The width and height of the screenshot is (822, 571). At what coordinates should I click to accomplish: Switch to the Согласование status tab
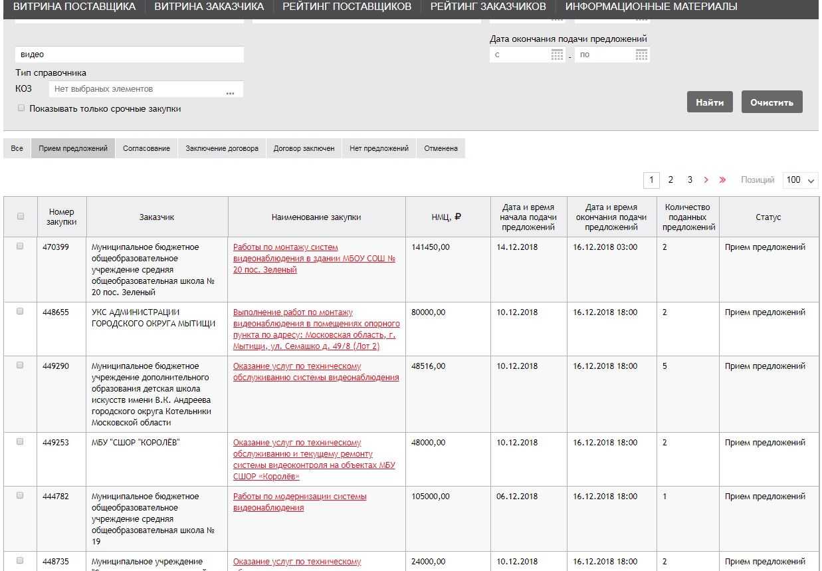pos(146,149)
